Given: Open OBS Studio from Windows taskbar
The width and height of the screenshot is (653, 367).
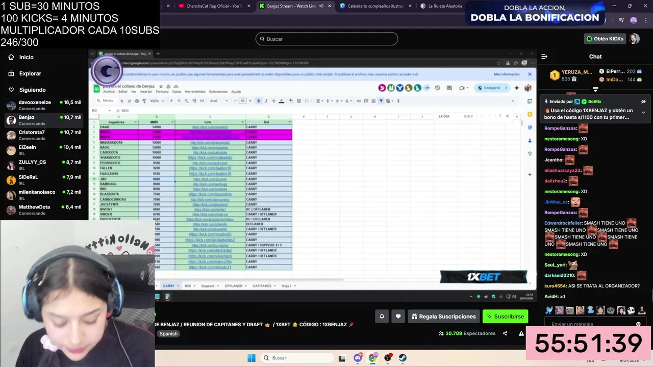Looking at the screenshot, I should (x=388, y=358).
